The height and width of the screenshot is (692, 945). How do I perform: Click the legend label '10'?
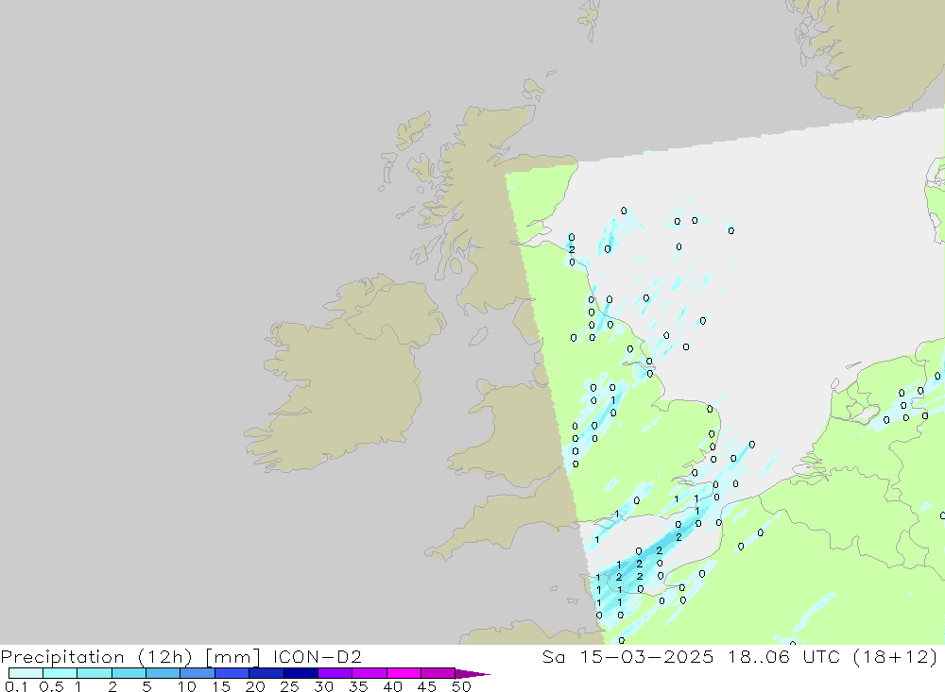[186, 686]
